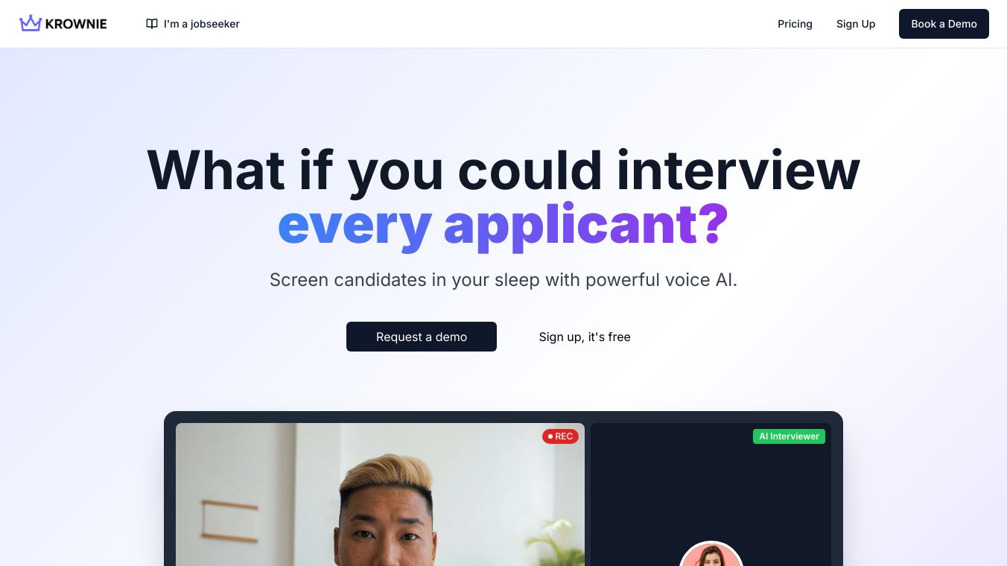Go to Sign Up in navigation

click(x=856, y=24)
